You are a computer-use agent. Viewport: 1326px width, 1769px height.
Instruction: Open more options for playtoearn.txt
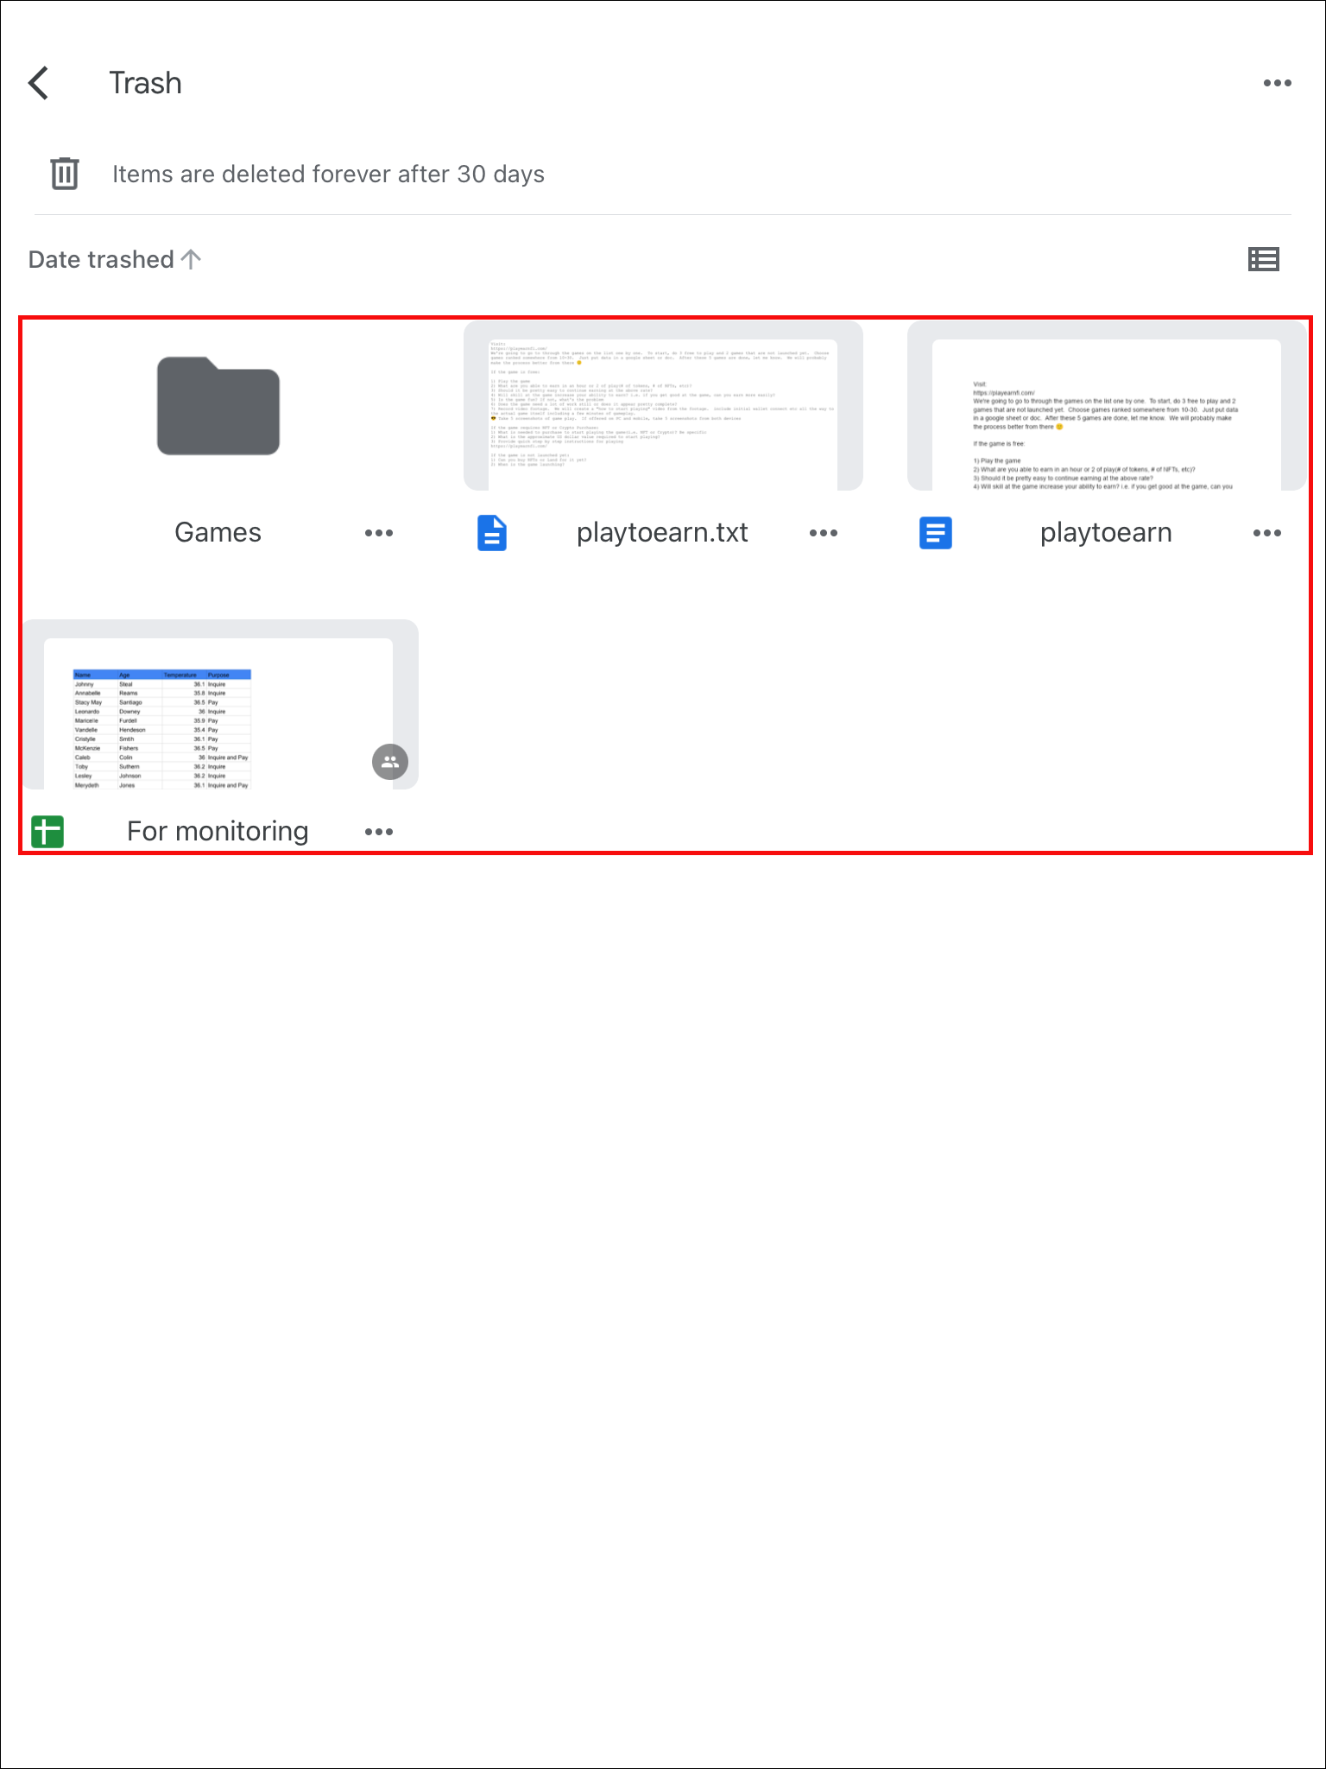click(x=824, y=533)
